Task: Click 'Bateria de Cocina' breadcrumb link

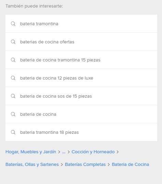Action: pyautogui.click(x=131, y=165)
